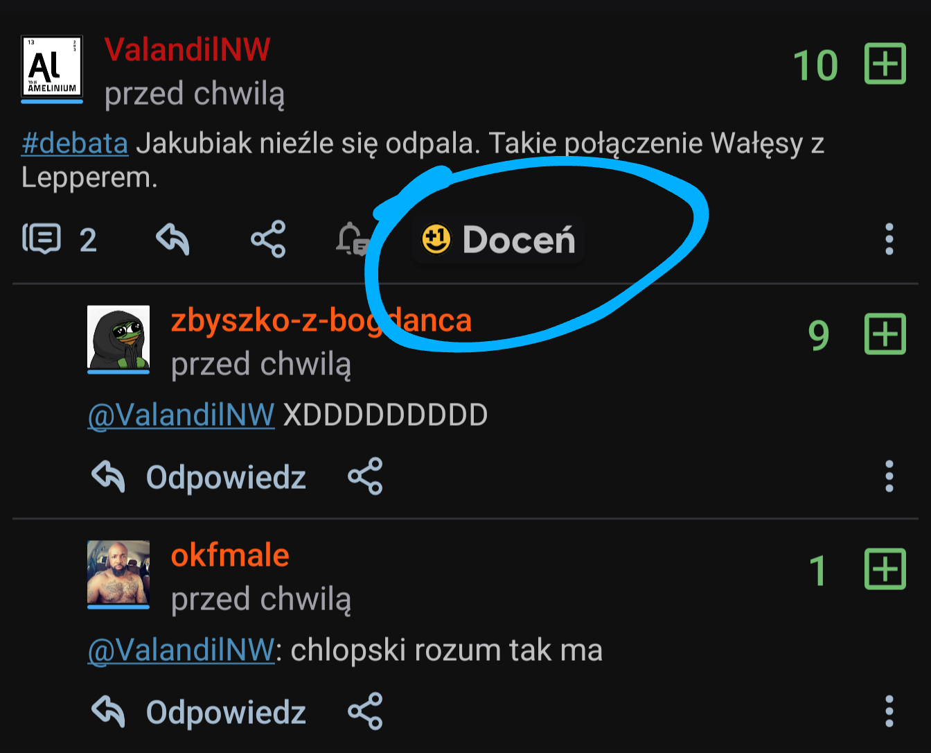The height and width of the screenshot is (753, 931).
Task: Share ValandilNW's post via share icon
Action: pyautogui.click(x=268, y=239)
